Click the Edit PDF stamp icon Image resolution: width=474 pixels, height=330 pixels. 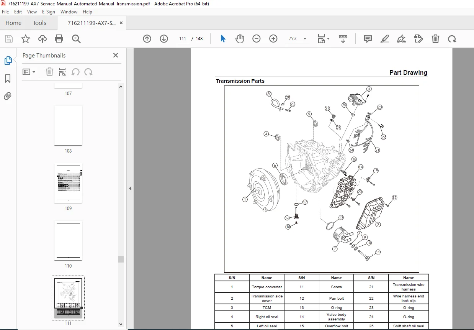tap(418, 39)
